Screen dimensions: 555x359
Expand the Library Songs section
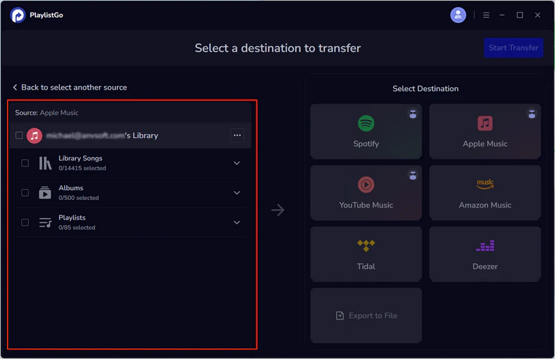point(237,163)
